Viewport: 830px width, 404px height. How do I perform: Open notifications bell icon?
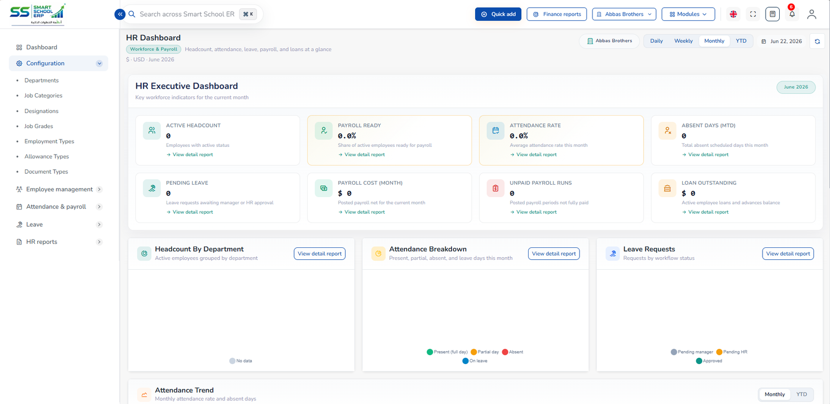click(x=792, y=14)
